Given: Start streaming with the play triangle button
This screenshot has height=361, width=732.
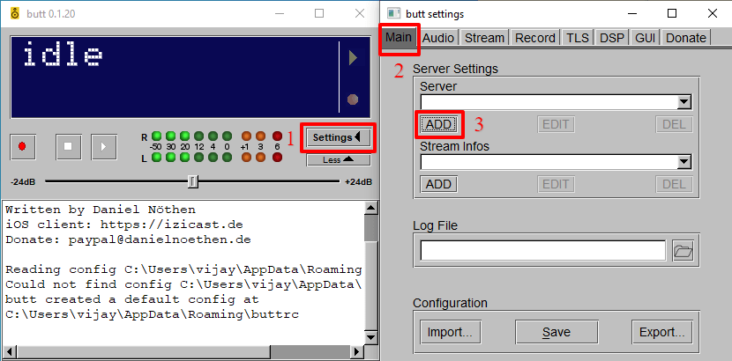Looking at the screenshot, I should click(x=104, y=146).
